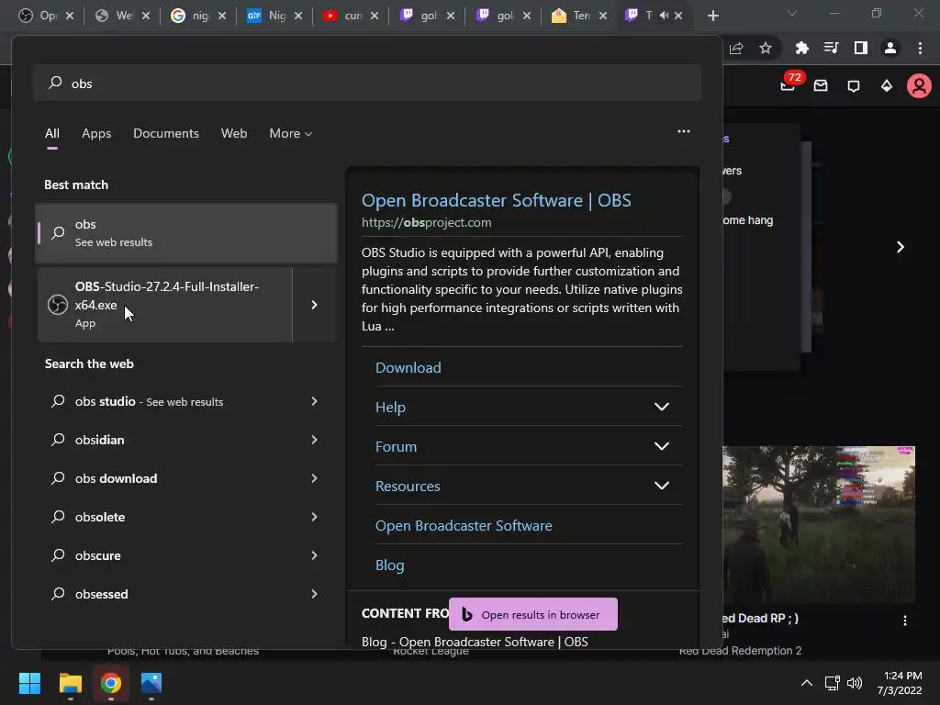Click the Twitch bits diamond icon

pos(887,86)
